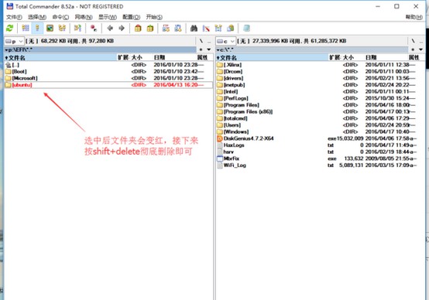The height and width of the screenshot is (300, 429).
Task: Open the right panel drive dropdown c
Action: pyautogui.click(x=225, y=41)
